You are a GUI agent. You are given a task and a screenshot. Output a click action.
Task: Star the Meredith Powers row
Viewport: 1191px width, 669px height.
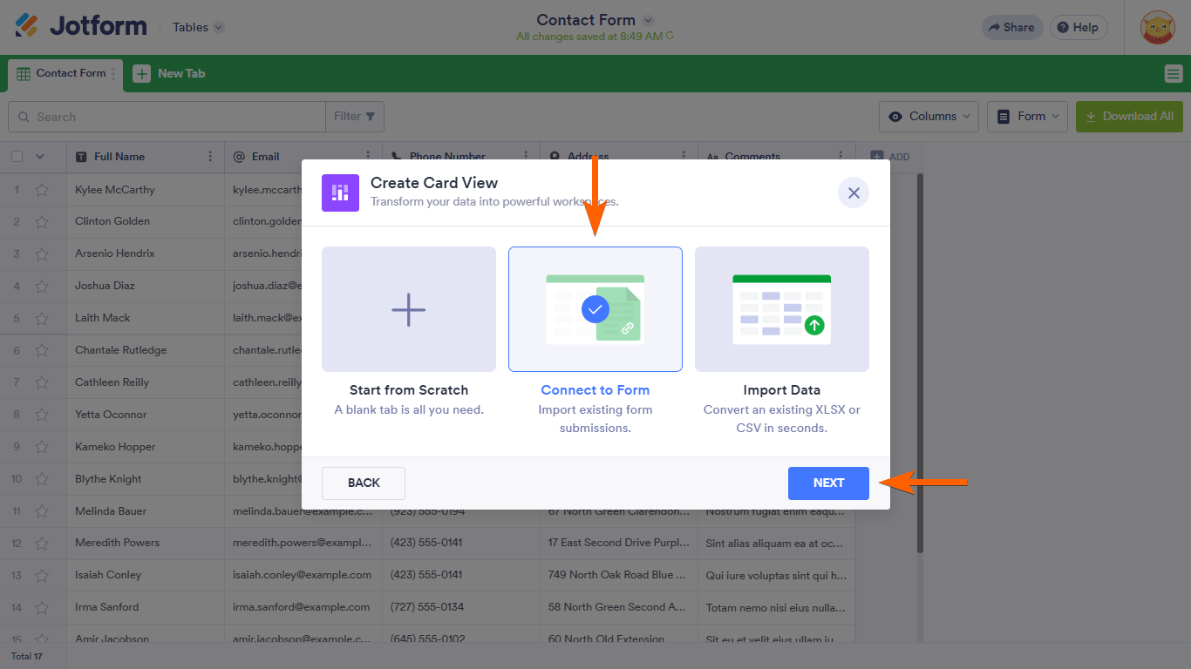tap(41, 544)
